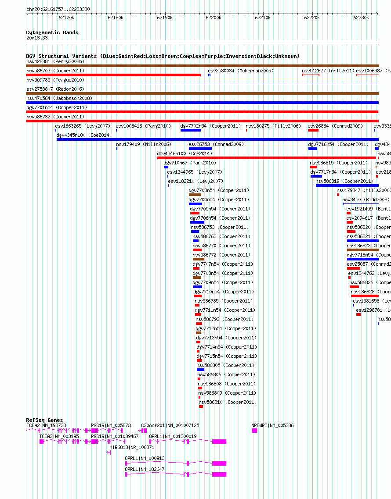Click the dgv7709n54 (Cooper2011) label
This screenshot has width=391, height=499.
click(x=223, y=283)
